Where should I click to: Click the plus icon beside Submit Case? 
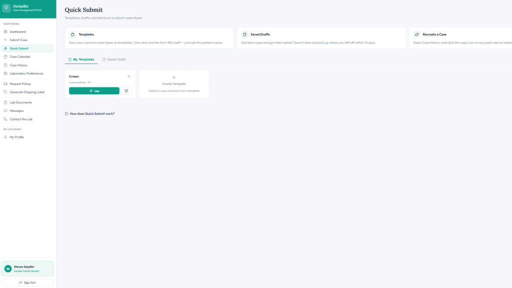(6, 40)
